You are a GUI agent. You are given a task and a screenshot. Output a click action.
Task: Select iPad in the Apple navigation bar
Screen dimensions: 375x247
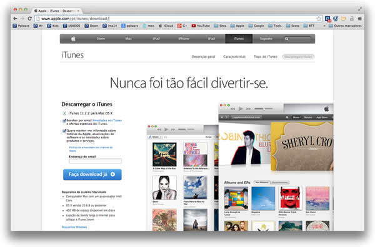pyautogui.click(x=211, y=39)
